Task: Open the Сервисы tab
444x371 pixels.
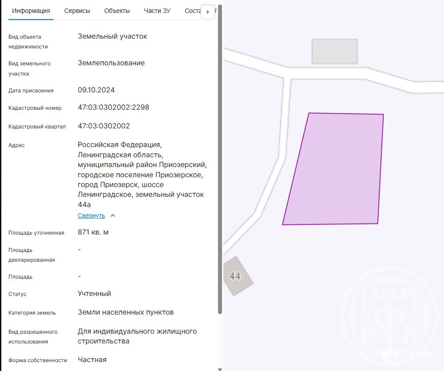Action: click(x=77, y=11)
